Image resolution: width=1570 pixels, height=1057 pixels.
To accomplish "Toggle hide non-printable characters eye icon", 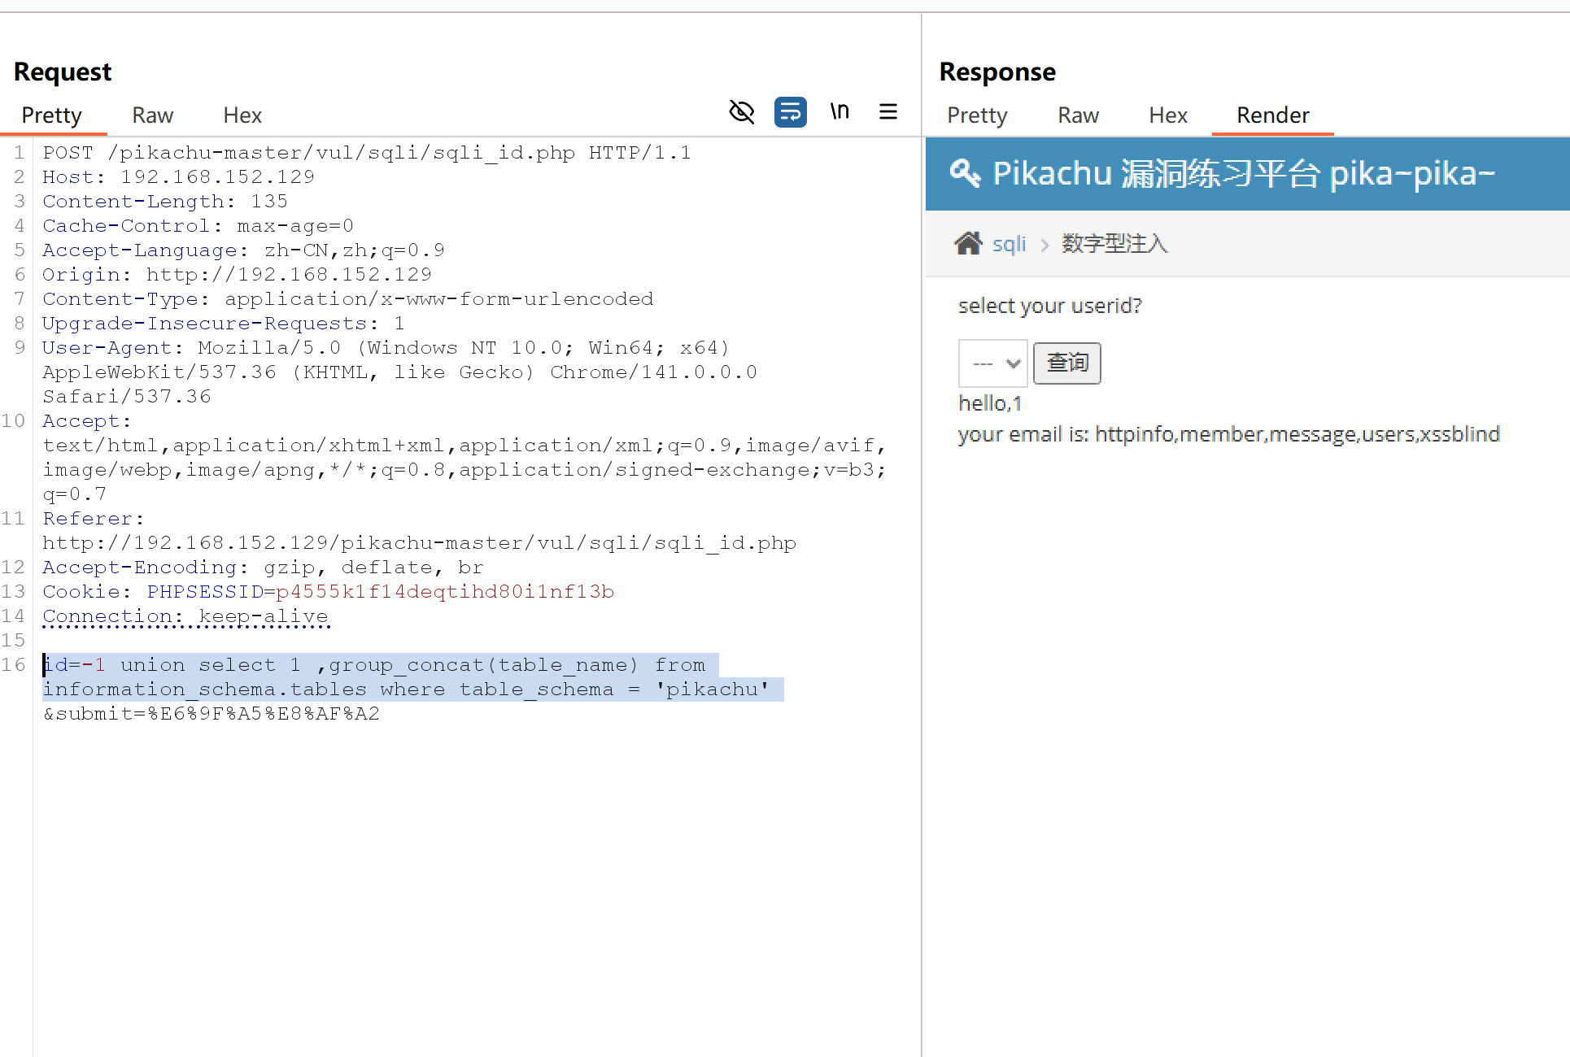I will (x=741, y=111).
